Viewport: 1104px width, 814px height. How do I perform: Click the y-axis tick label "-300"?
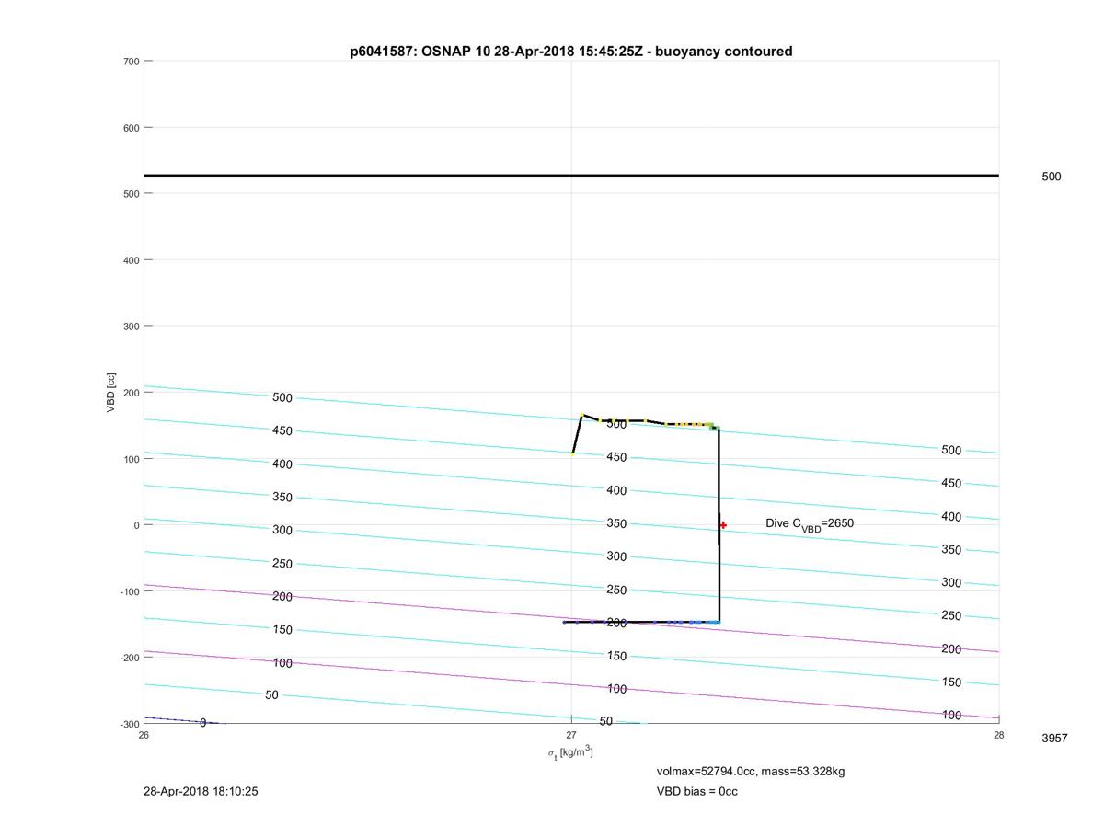[130, 724]
